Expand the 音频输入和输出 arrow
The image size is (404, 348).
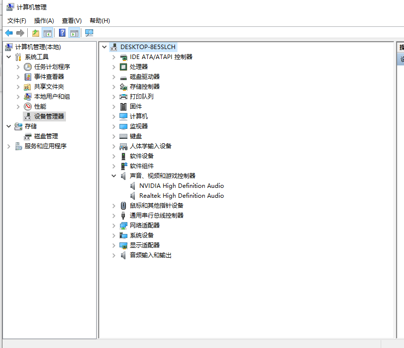point(114,255)
